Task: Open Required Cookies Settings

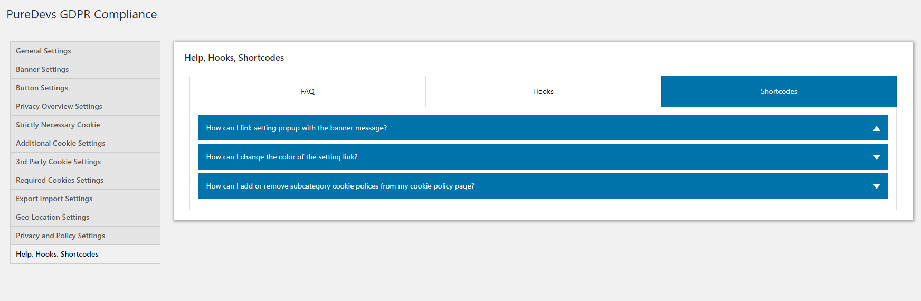Action: 60,181
